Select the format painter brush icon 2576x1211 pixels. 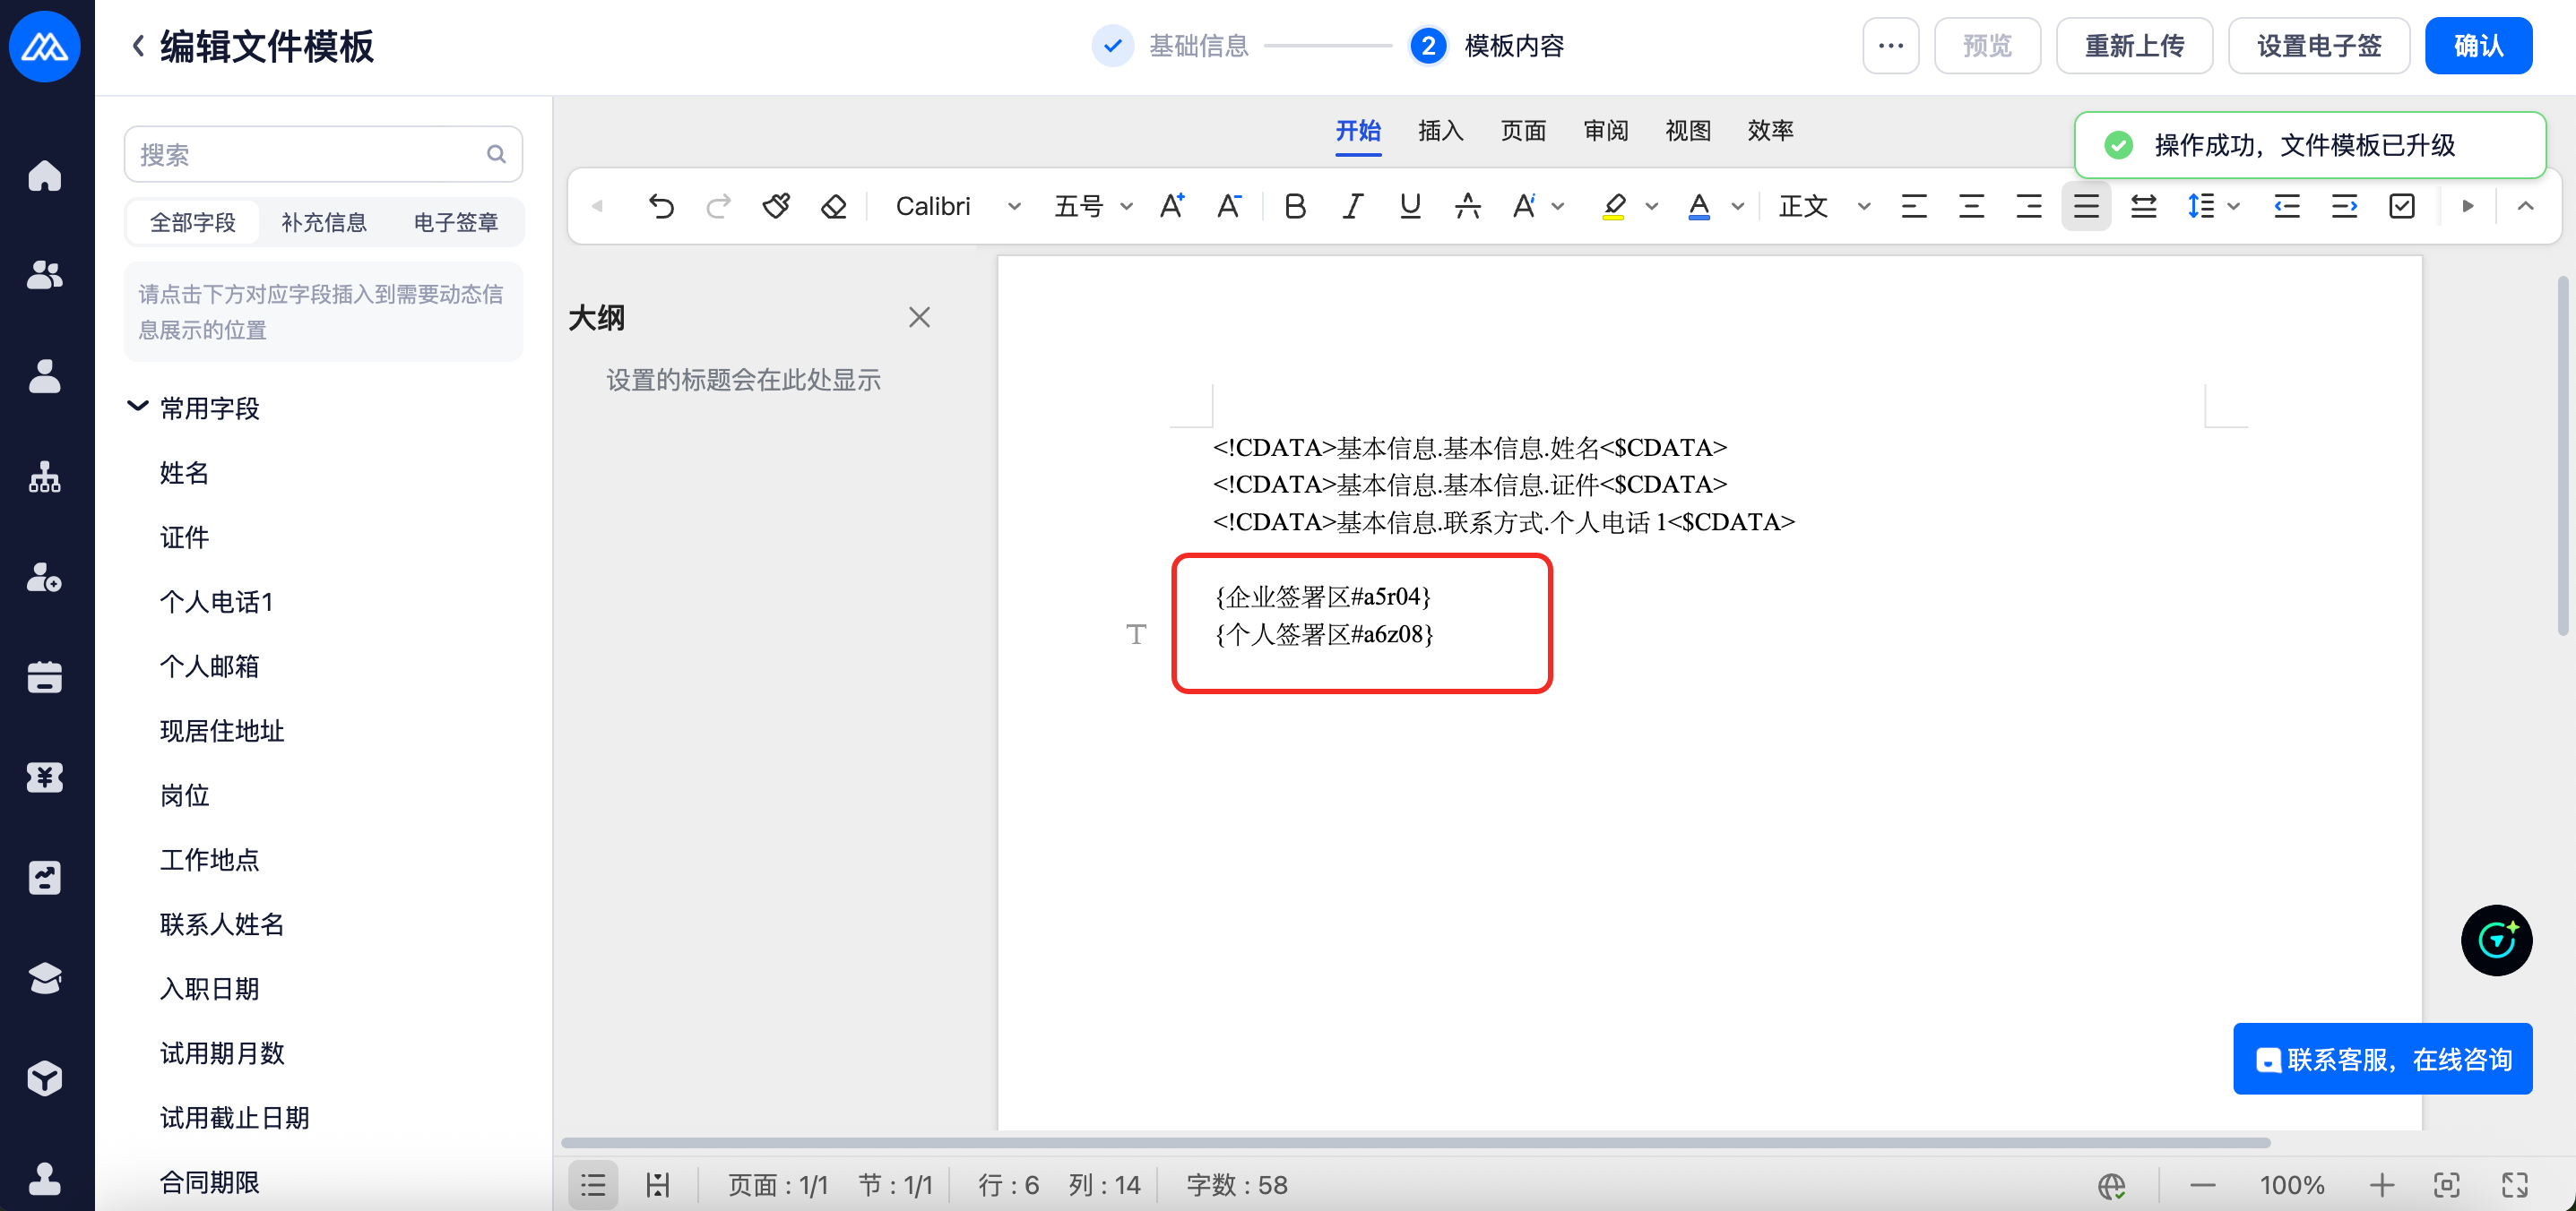tap(776, 207)
